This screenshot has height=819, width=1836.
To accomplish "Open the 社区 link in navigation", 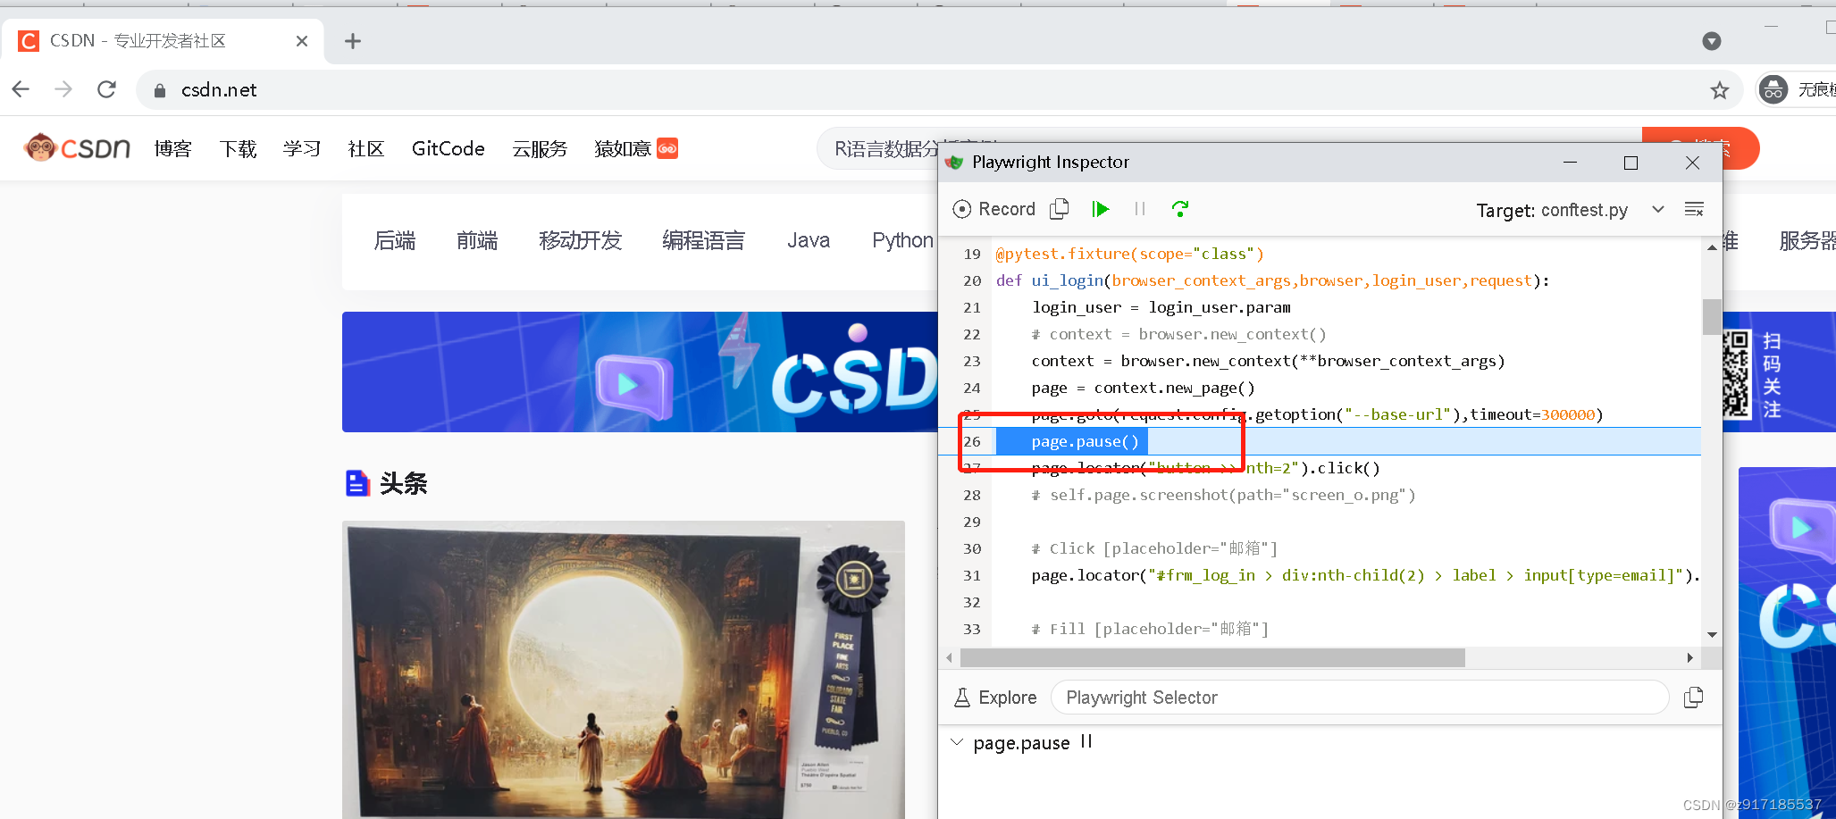I will [365, 148].
